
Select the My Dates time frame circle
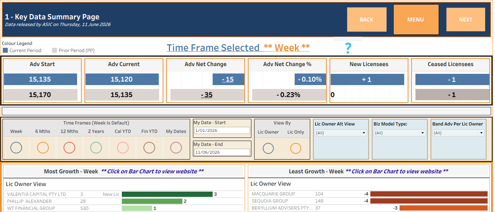click(x=176, y=148)
